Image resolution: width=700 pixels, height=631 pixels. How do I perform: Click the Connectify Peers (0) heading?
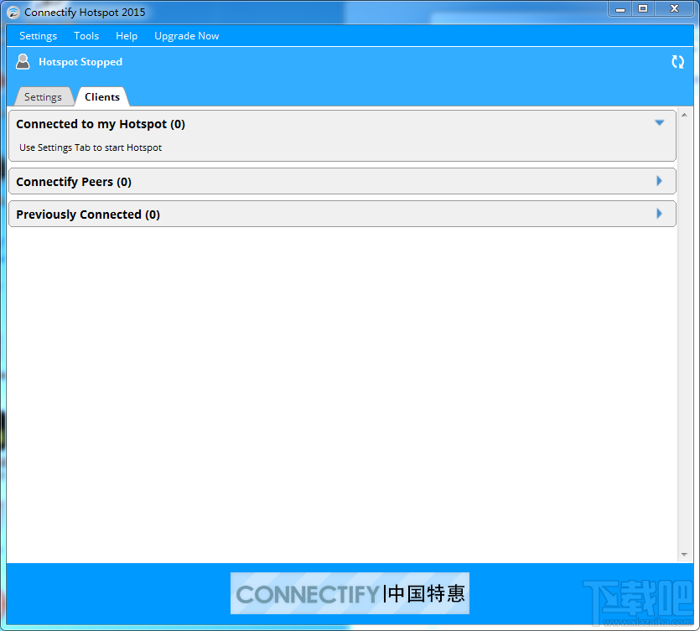[74, 182]
